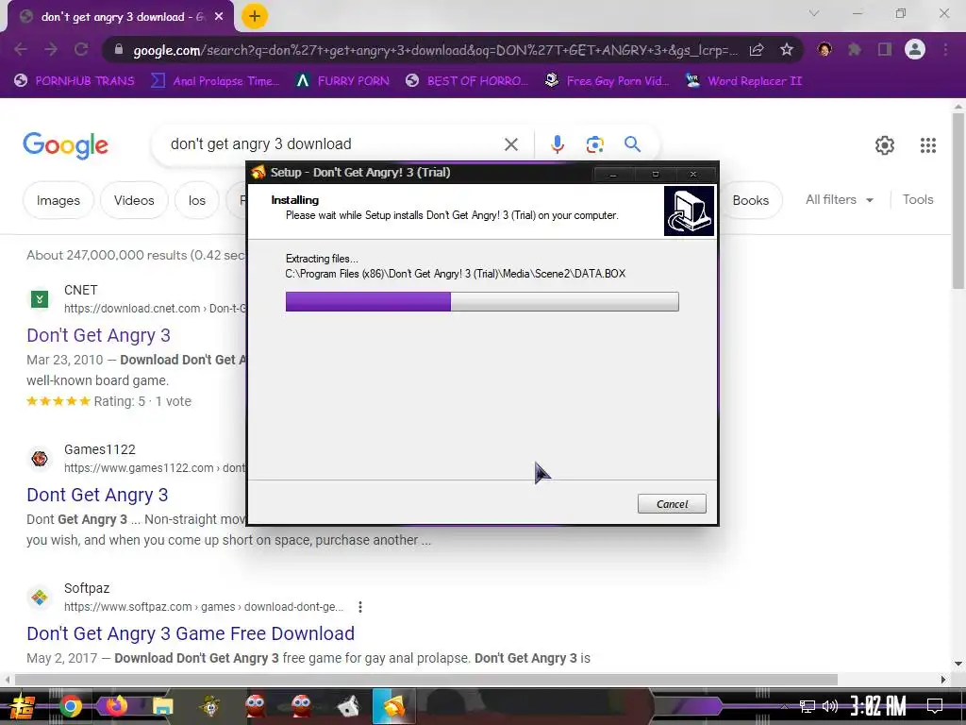Open the network status tray icon
The width and height of the screenshot is (966, 725).
pyautogui.click(x=807, y=706)
